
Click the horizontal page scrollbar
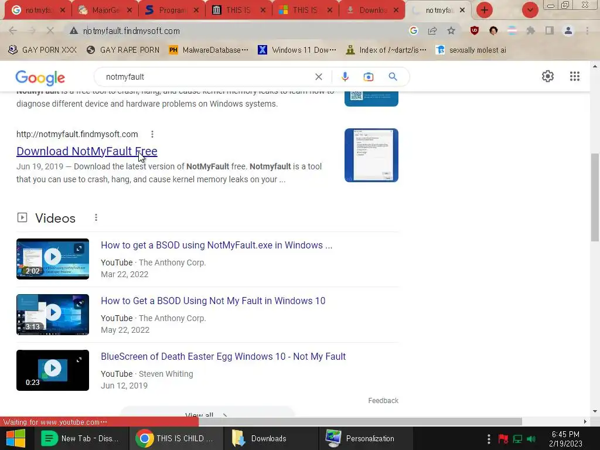[360, 422]
